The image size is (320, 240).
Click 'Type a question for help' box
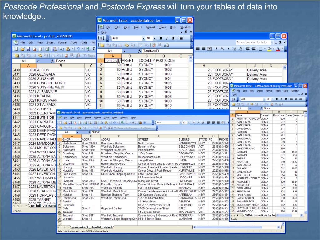click(x=252, y=42)
